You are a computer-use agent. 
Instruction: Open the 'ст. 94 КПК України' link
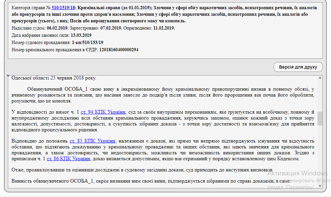pos(103,112)
